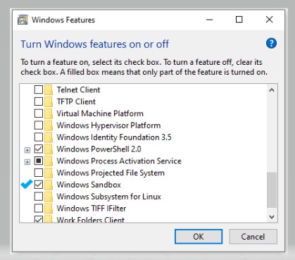The height and width of the screenshot is (260, 295).
Task: Select Windows Identity Foundation 3.5 label
Action: 114,137
